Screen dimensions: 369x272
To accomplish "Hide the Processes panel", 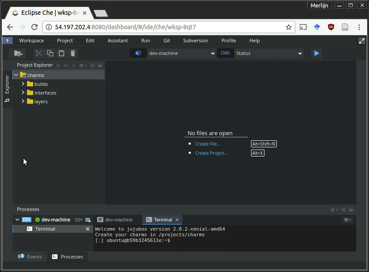I will pyautogui.click(x=344, y=210).
